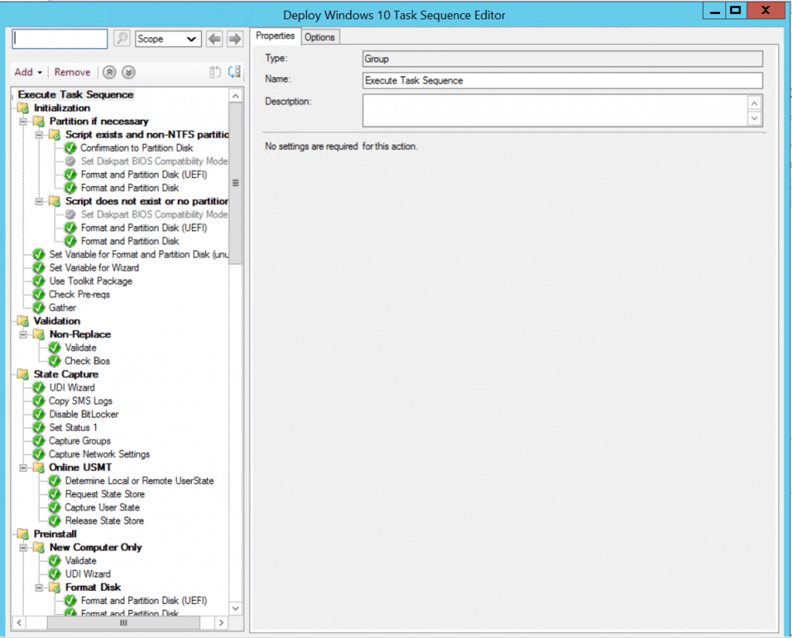This screenshot has height=638, width=792.
Task: Click the collapse all steps icon
Action: click(x=215, y=72)
